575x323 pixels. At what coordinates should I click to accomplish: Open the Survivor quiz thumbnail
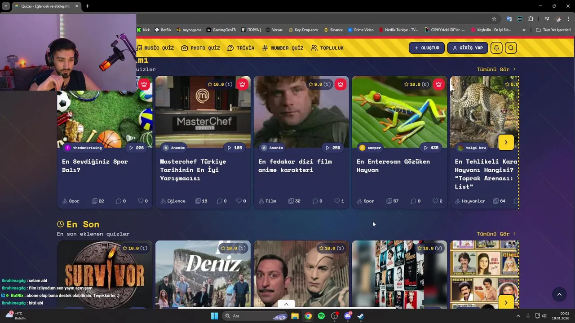click(x=105, y=274)
